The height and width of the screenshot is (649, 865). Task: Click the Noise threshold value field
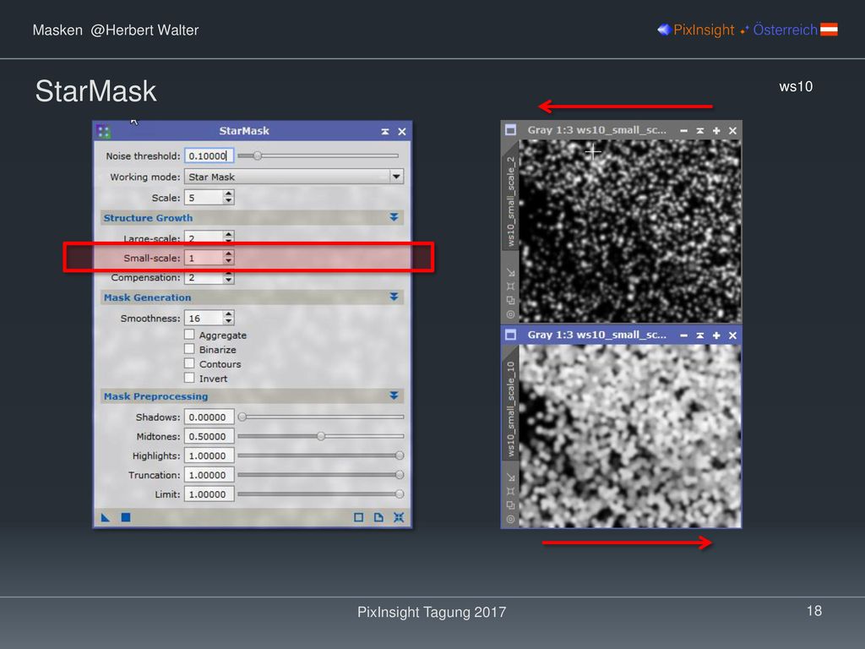(209, 156)
